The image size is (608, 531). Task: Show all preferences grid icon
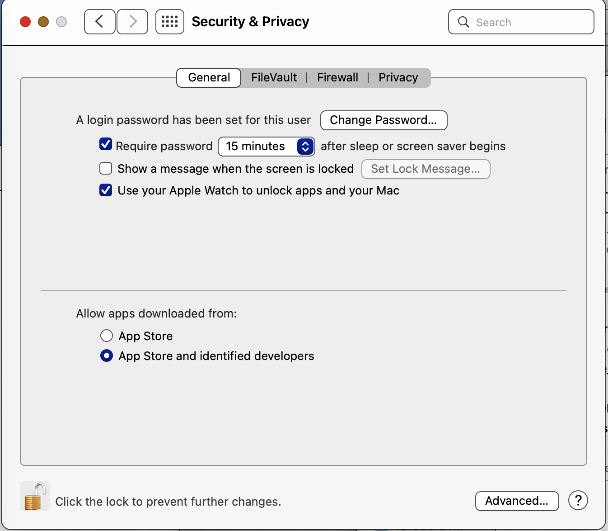tap(170, 22)
